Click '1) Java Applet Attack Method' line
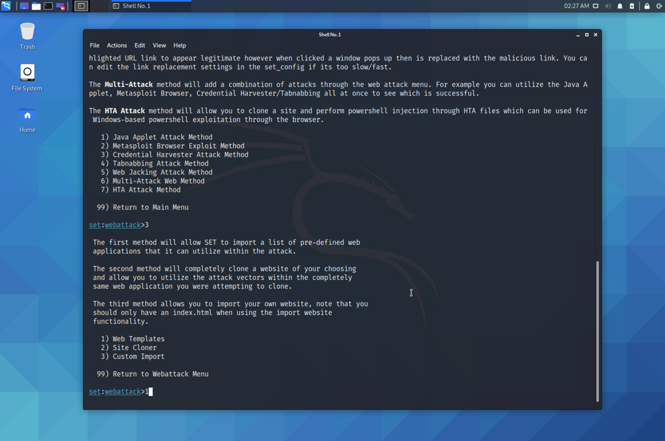 (x=156, y=137)
